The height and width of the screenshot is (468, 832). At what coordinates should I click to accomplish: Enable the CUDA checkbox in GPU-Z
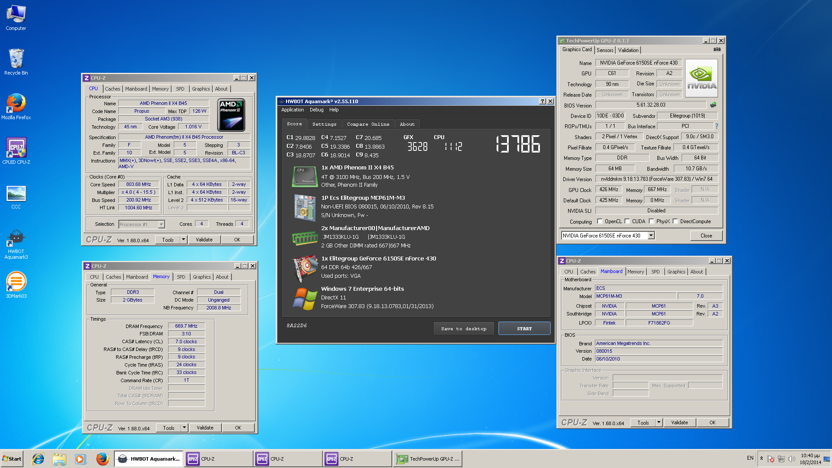coord(627,221)
